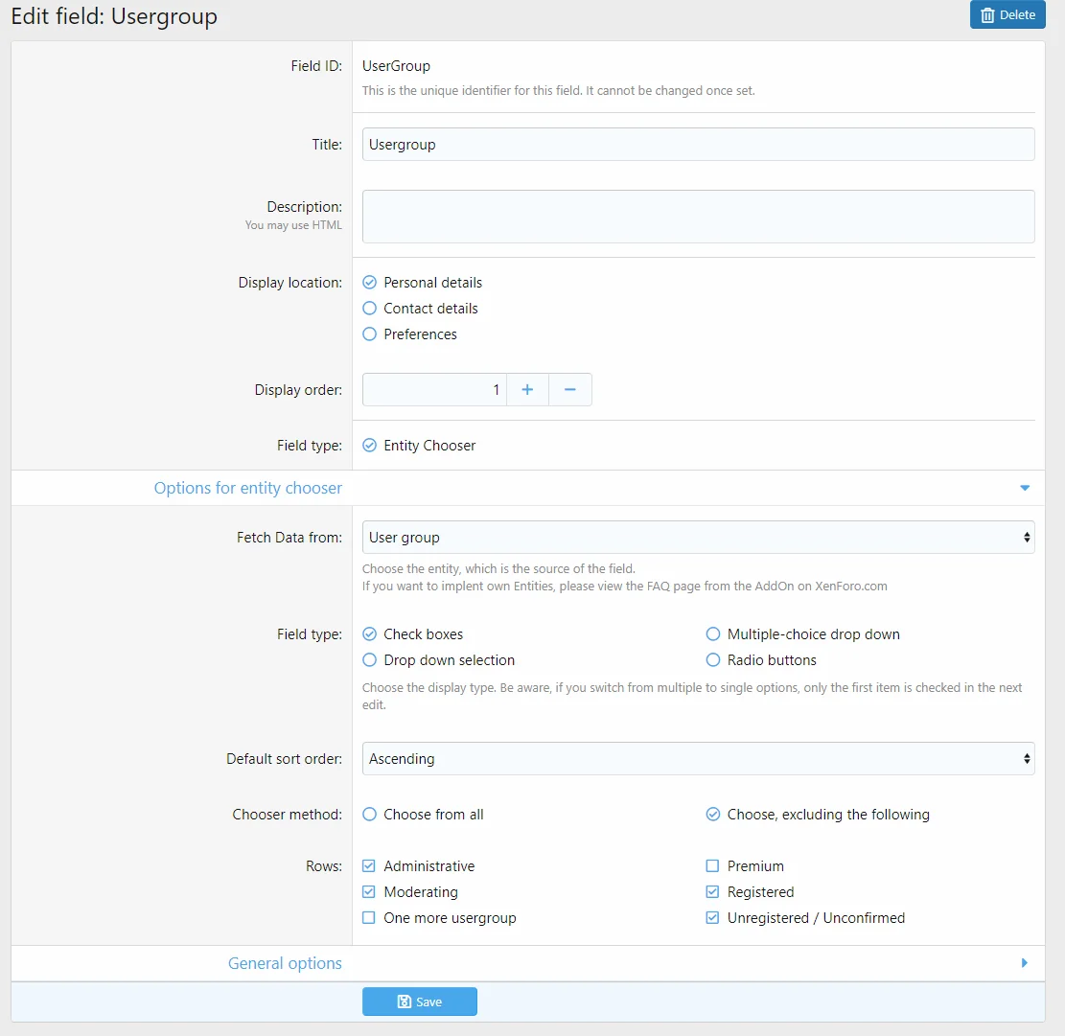Check the One more usergroup box
Image resolution: width=1065 pixels, height=1036 pixels.
point(369,918)
